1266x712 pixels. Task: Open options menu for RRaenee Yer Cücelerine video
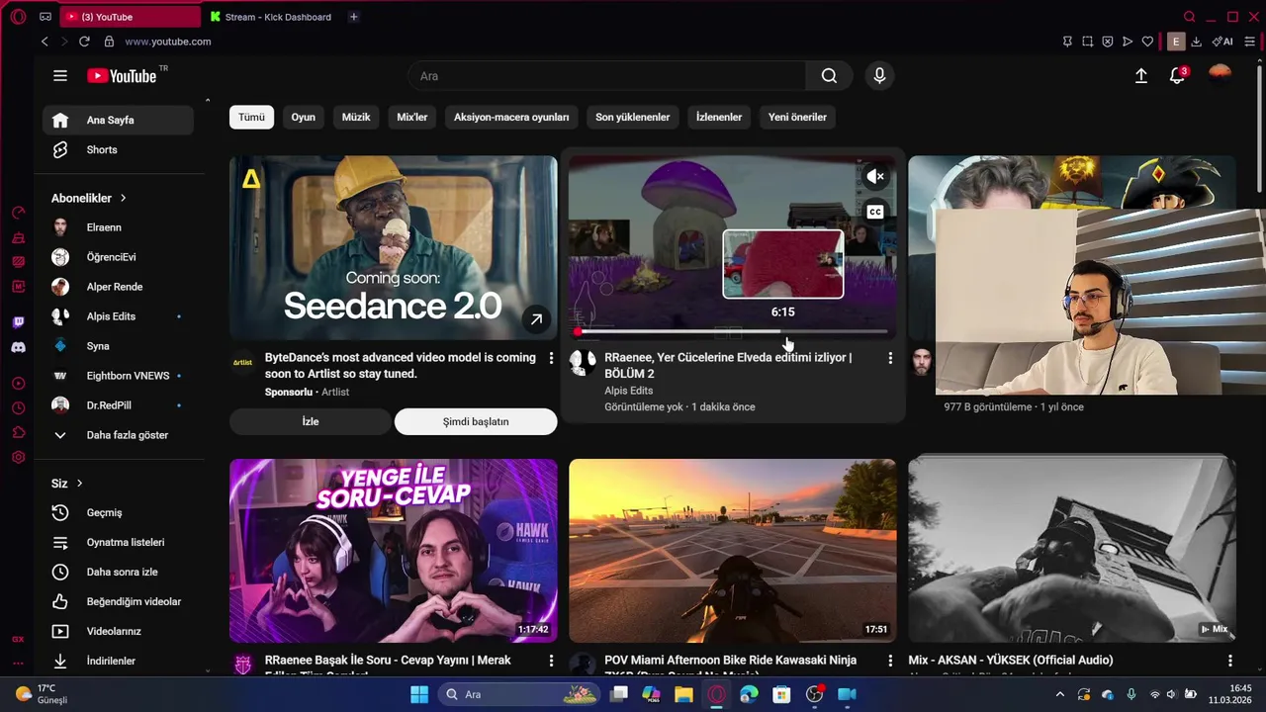pyautogui.click(x=890, y=358)
